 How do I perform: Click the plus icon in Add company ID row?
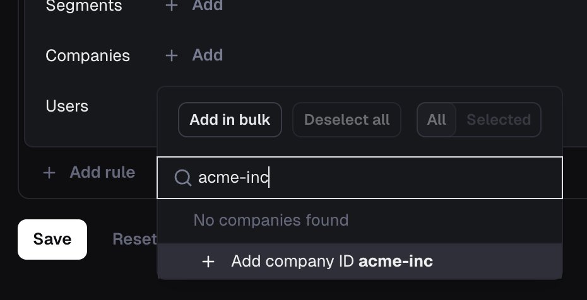pos(208,262)
